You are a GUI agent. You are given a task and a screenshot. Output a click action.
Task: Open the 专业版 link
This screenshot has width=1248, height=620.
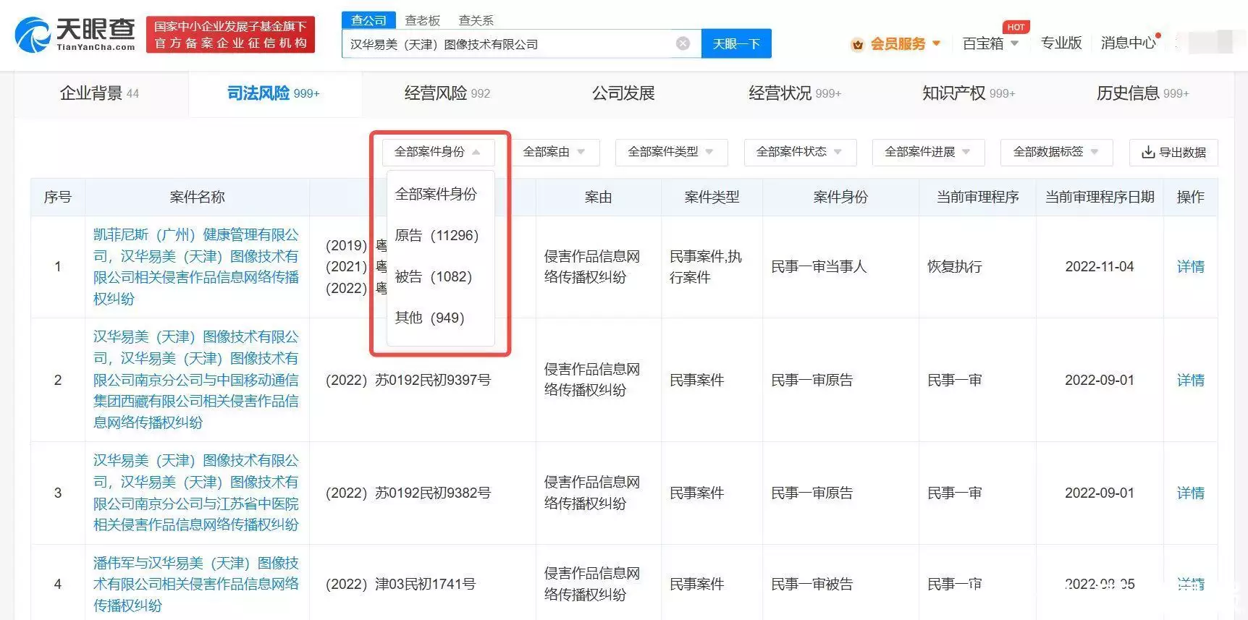(x=1061, y=43)
